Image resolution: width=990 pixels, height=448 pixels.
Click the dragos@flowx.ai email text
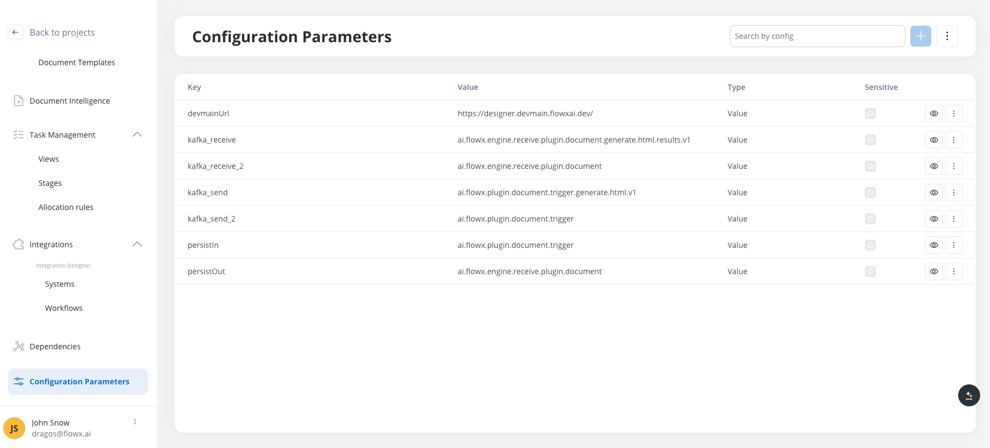[x=61, y=434]
